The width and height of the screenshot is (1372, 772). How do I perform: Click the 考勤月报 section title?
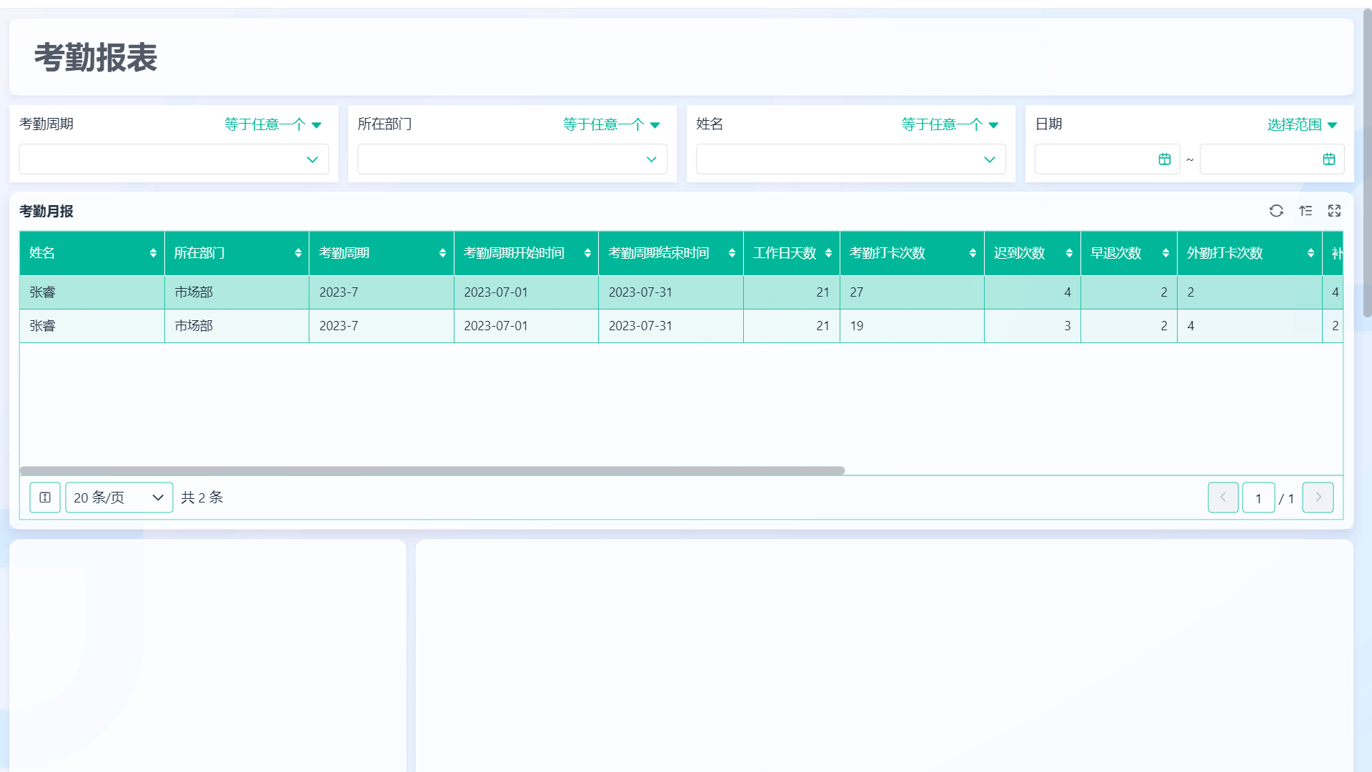[46, 212]
